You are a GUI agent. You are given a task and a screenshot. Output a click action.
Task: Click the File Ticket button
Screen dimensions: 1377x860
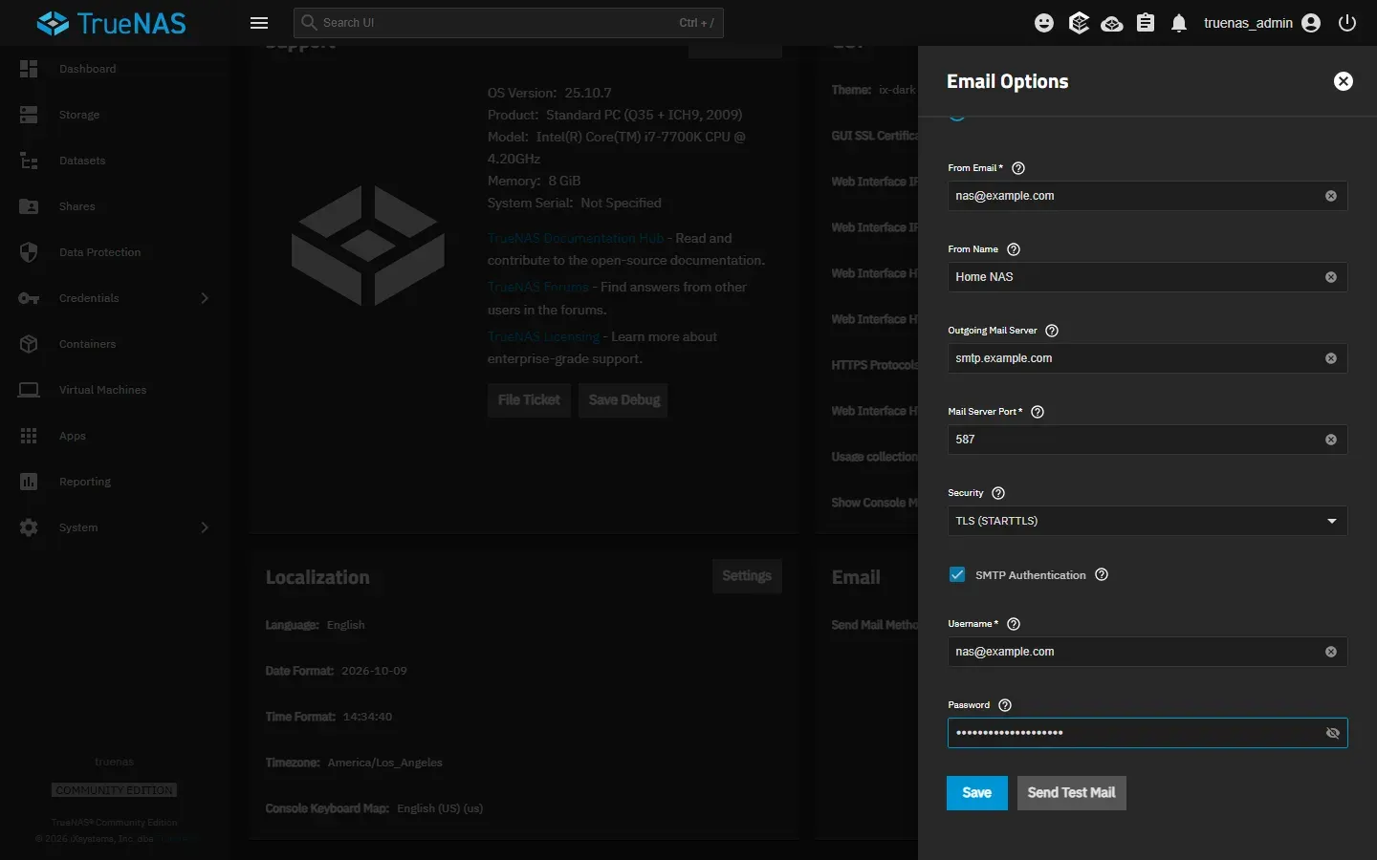529,400
